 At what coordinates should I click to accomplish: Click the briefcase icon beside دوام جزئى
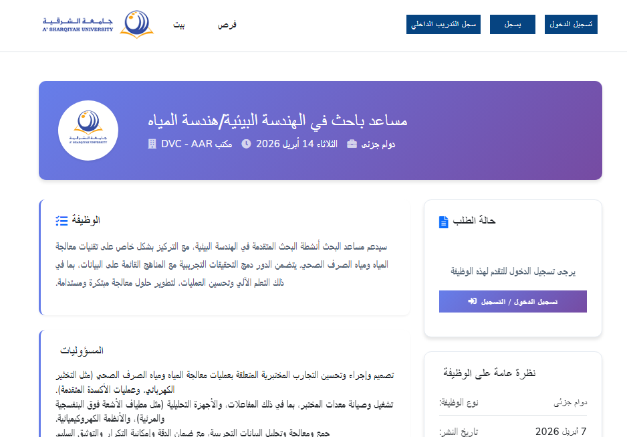(350, 143)
